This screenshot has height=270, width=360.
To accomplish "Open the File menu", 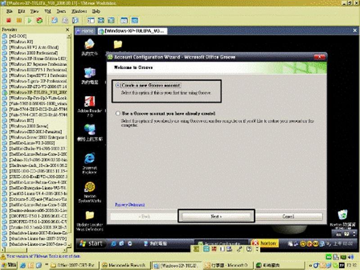I will click(9, 11).
